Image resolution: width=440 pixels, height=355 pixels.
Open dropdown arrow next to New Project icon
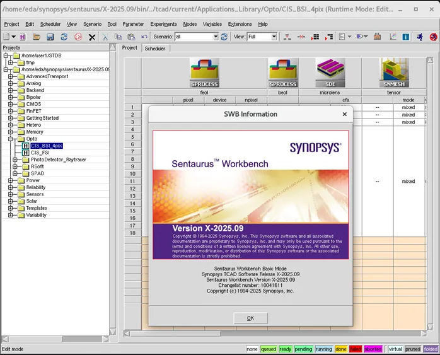13,37
